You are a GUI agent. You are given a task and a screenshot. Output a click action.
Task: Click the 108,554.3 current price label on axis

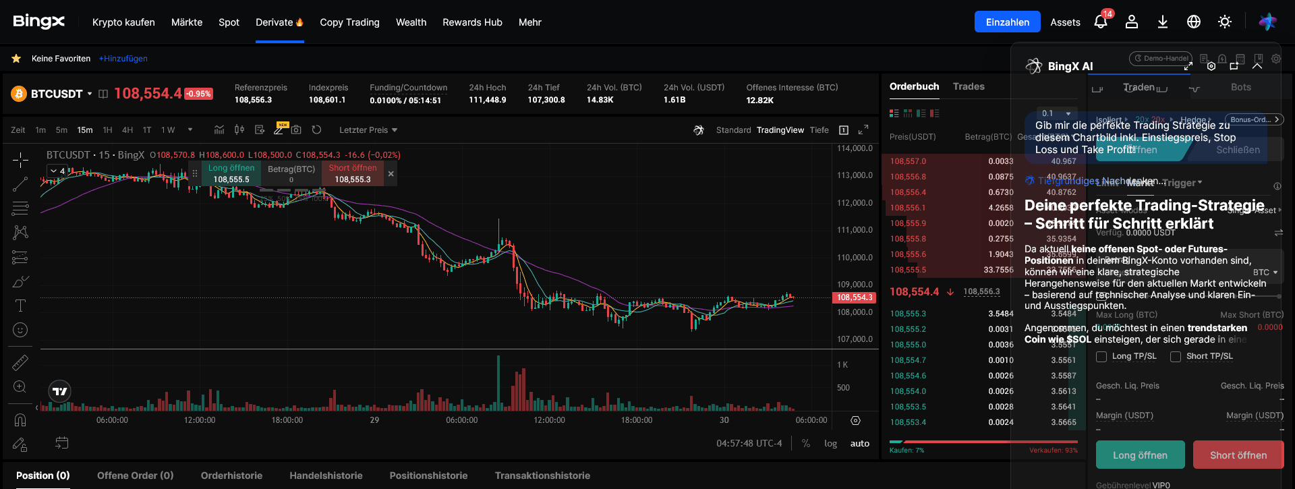coord(854,297)
